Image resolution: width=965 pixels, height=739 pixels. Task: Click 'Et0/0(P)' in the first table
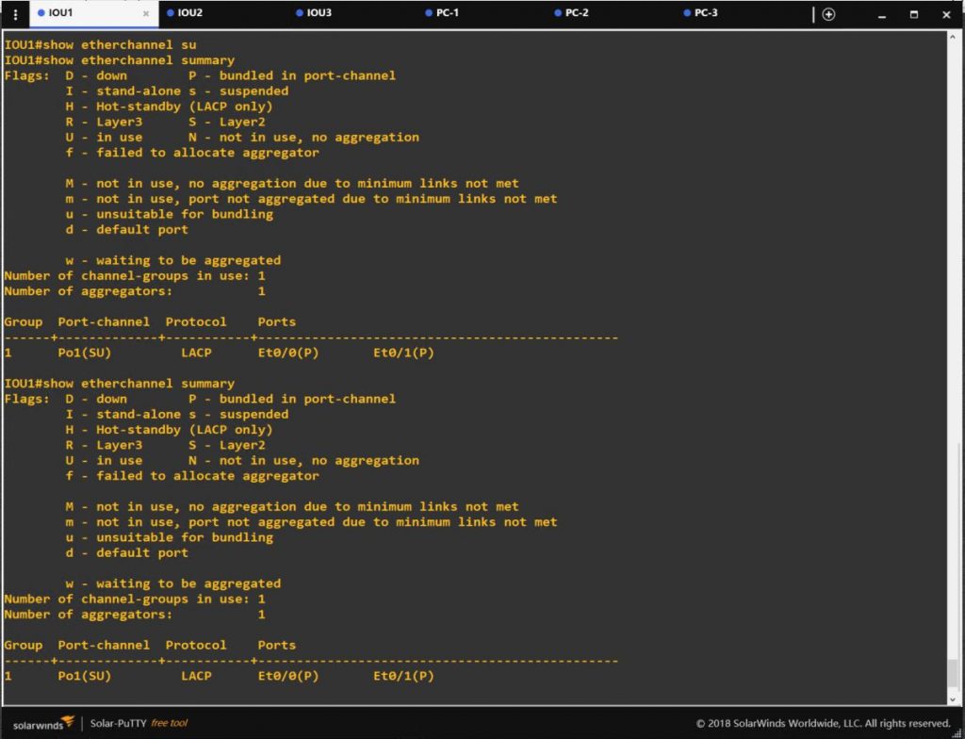(288, 353)
